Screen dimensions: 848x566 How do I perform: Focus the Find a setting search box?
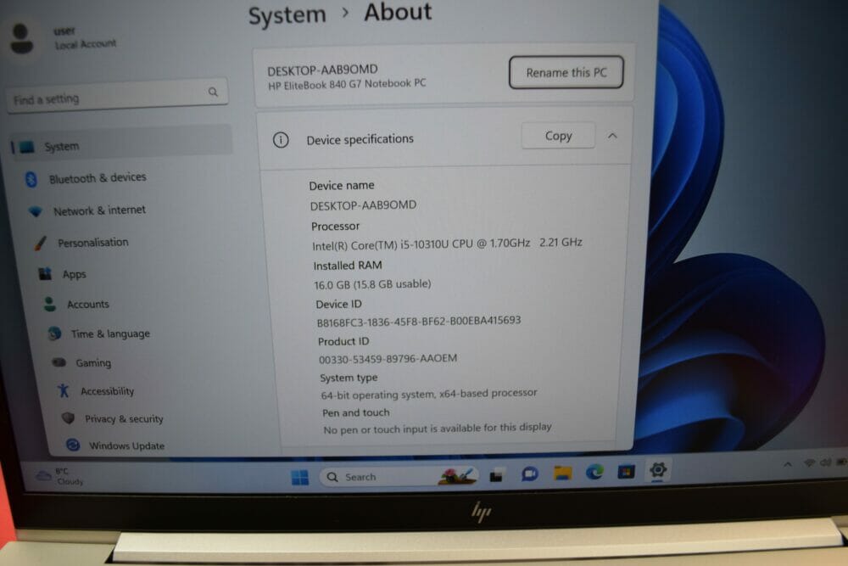click(x=117, y=96)
